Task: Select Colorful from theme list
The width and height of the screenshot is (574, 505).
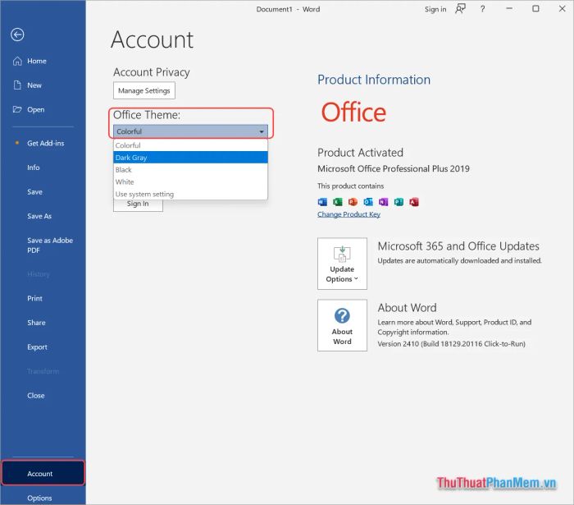Action: (x=190, y=145)
